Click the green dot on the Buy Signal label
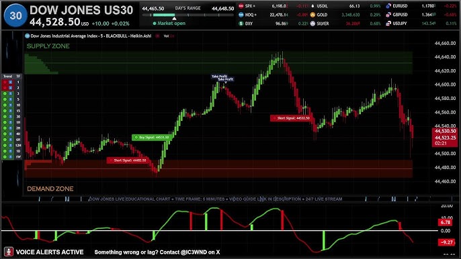This screenshot has width=461, height=259. 136,137
